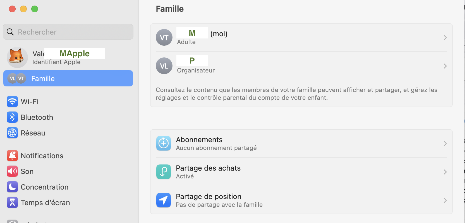Select the Concentration moon icon
The height and width of the screenshot is (223, 465).
[x=12, y=187]
